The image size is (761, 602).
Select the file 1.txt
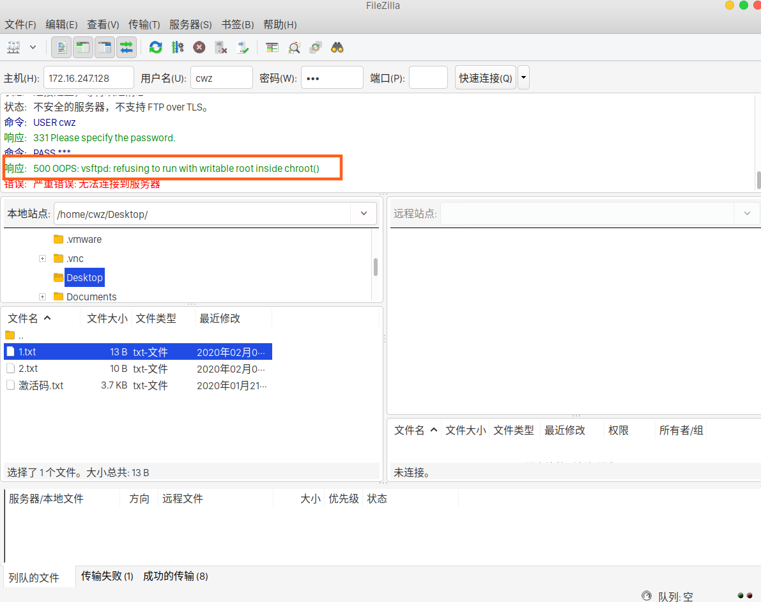(138, 352)
